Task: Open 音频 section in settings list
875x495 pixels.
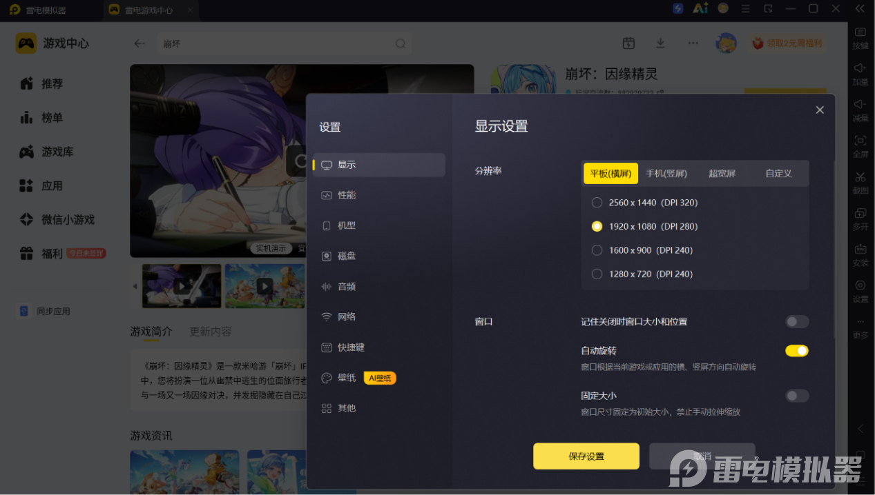Action: tap(378, 286)
